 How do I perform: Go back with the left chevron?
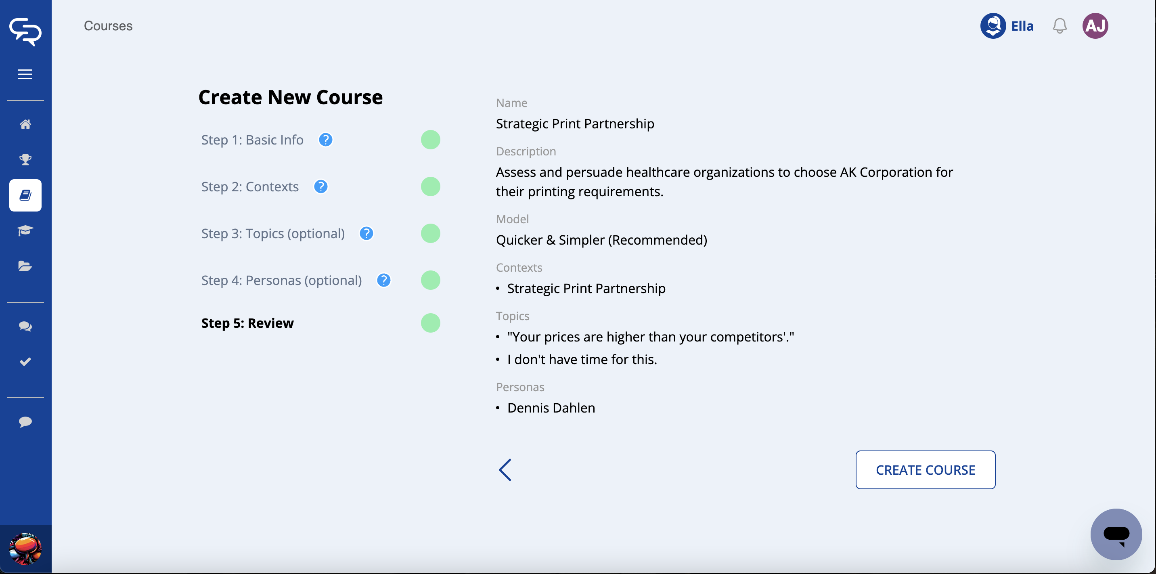click(505, 470)
